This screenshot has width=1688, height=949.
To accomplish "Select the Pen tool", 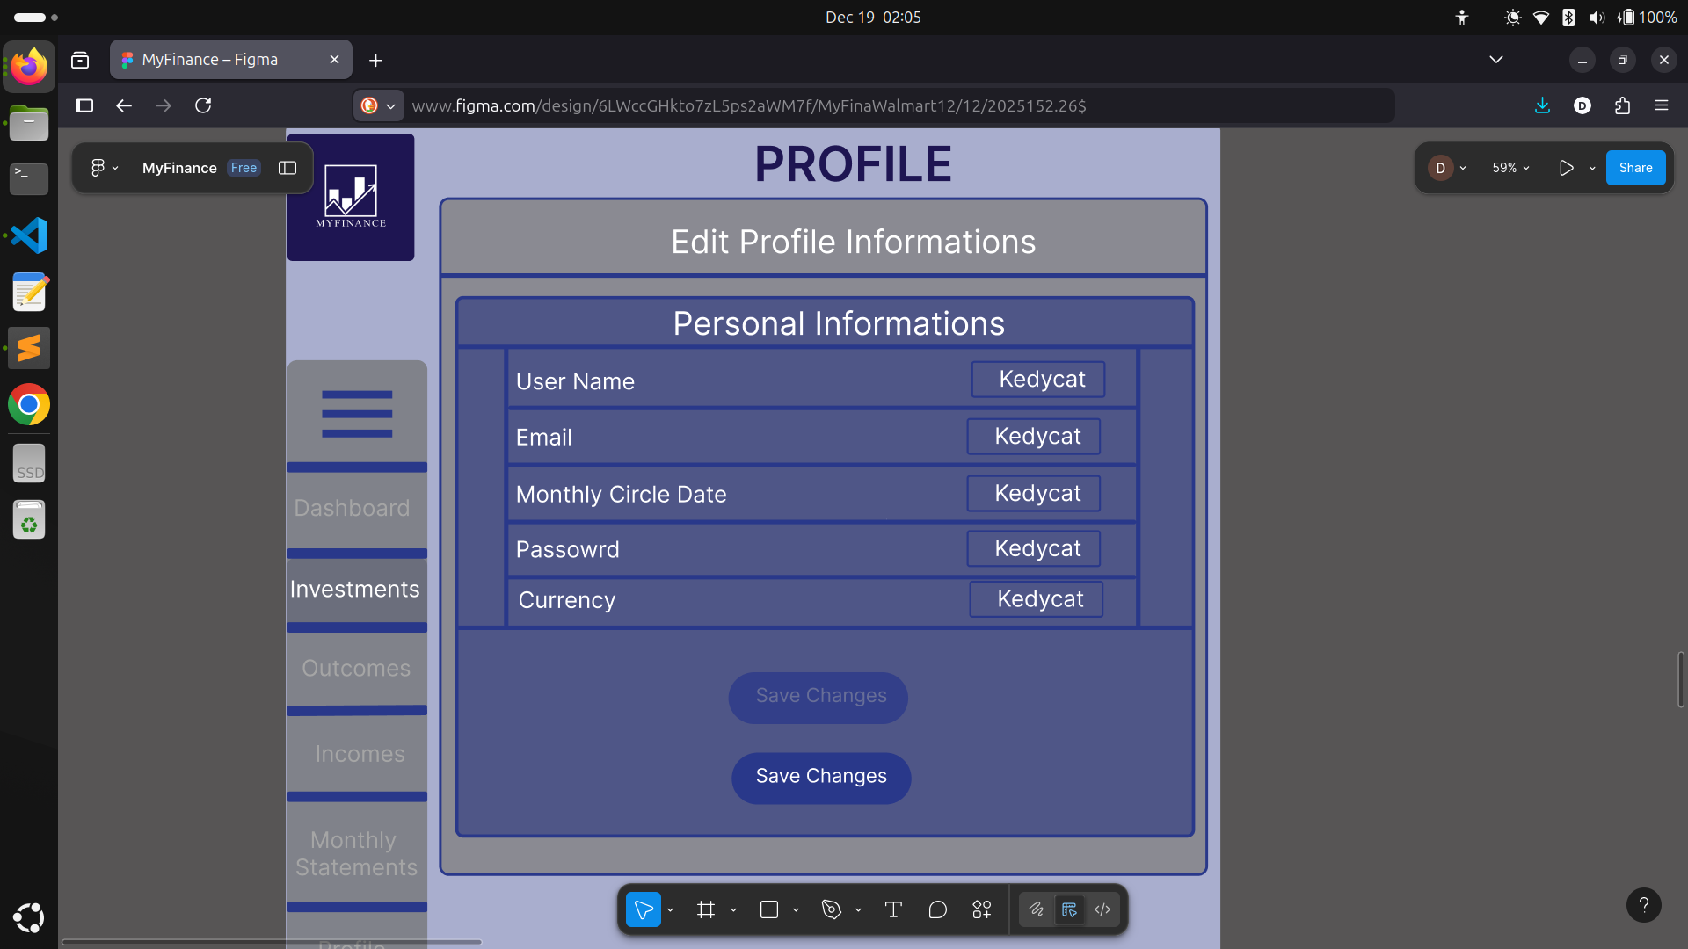I will coord(831,909).
